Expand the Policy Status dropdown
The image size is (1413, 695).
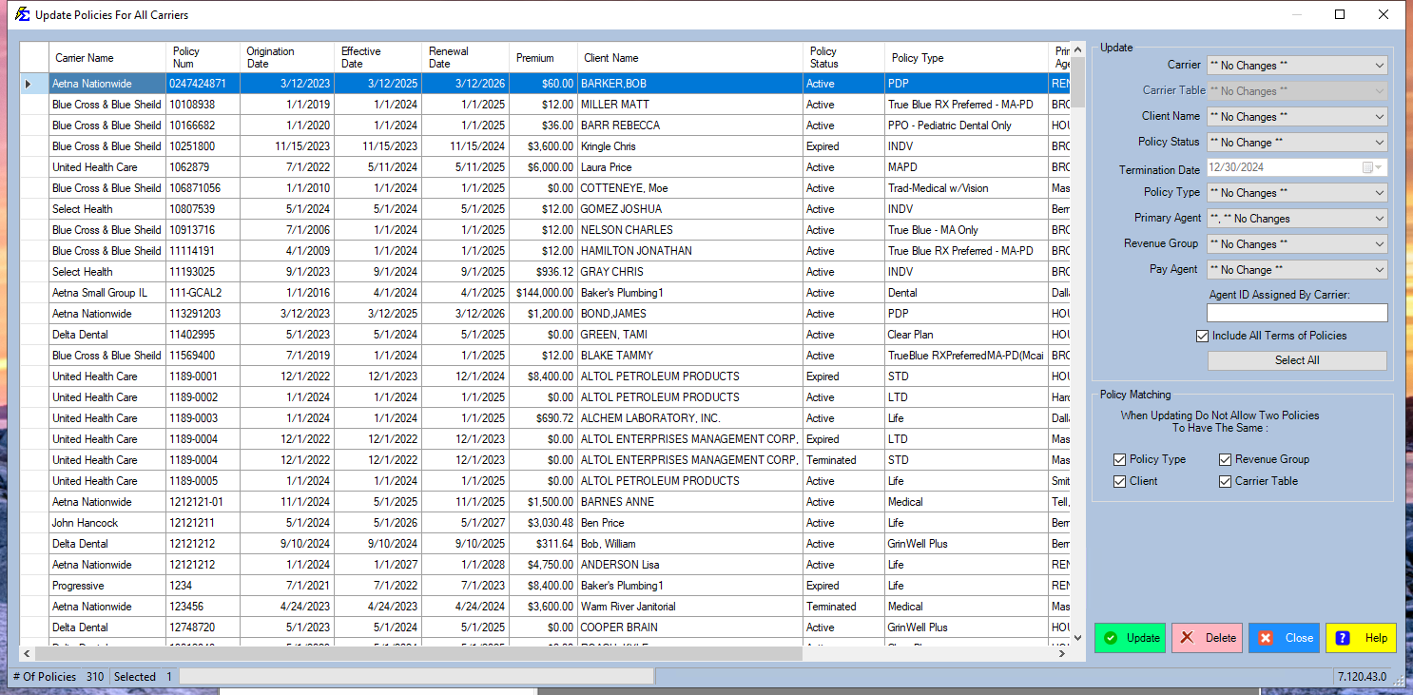[x=1379, y=143]
